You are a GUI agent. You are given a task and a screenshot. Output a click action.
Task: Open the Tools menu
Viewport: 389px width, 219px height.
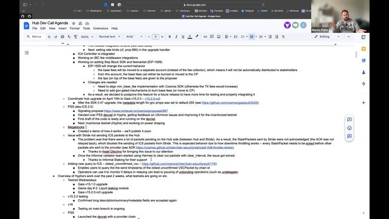pos(86,29)
